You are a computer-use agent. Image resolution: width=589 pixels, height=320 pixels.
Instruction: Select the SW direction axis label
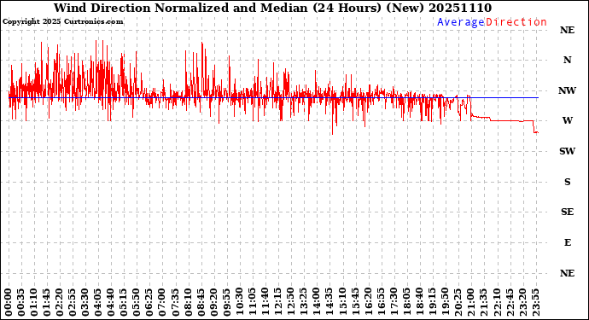point(567,151)
